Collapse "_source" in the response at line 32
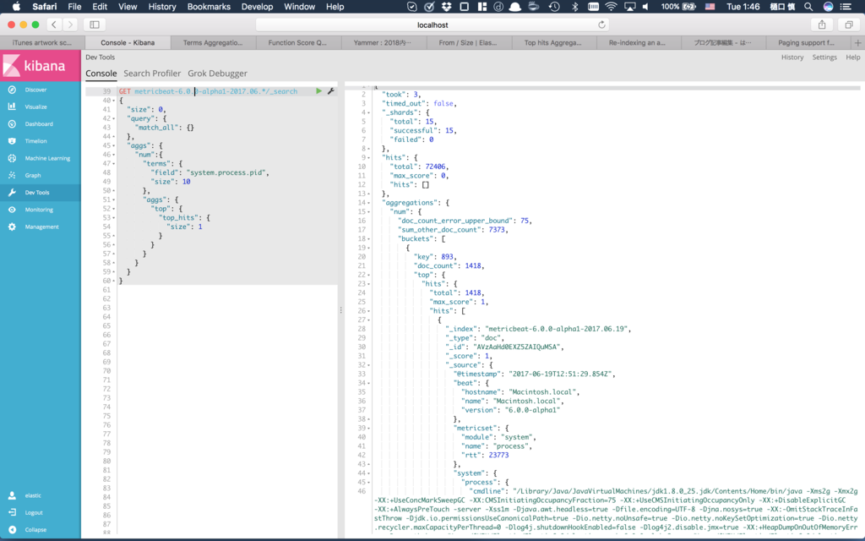This screenshot has width=865, height=541. point(368,365)
